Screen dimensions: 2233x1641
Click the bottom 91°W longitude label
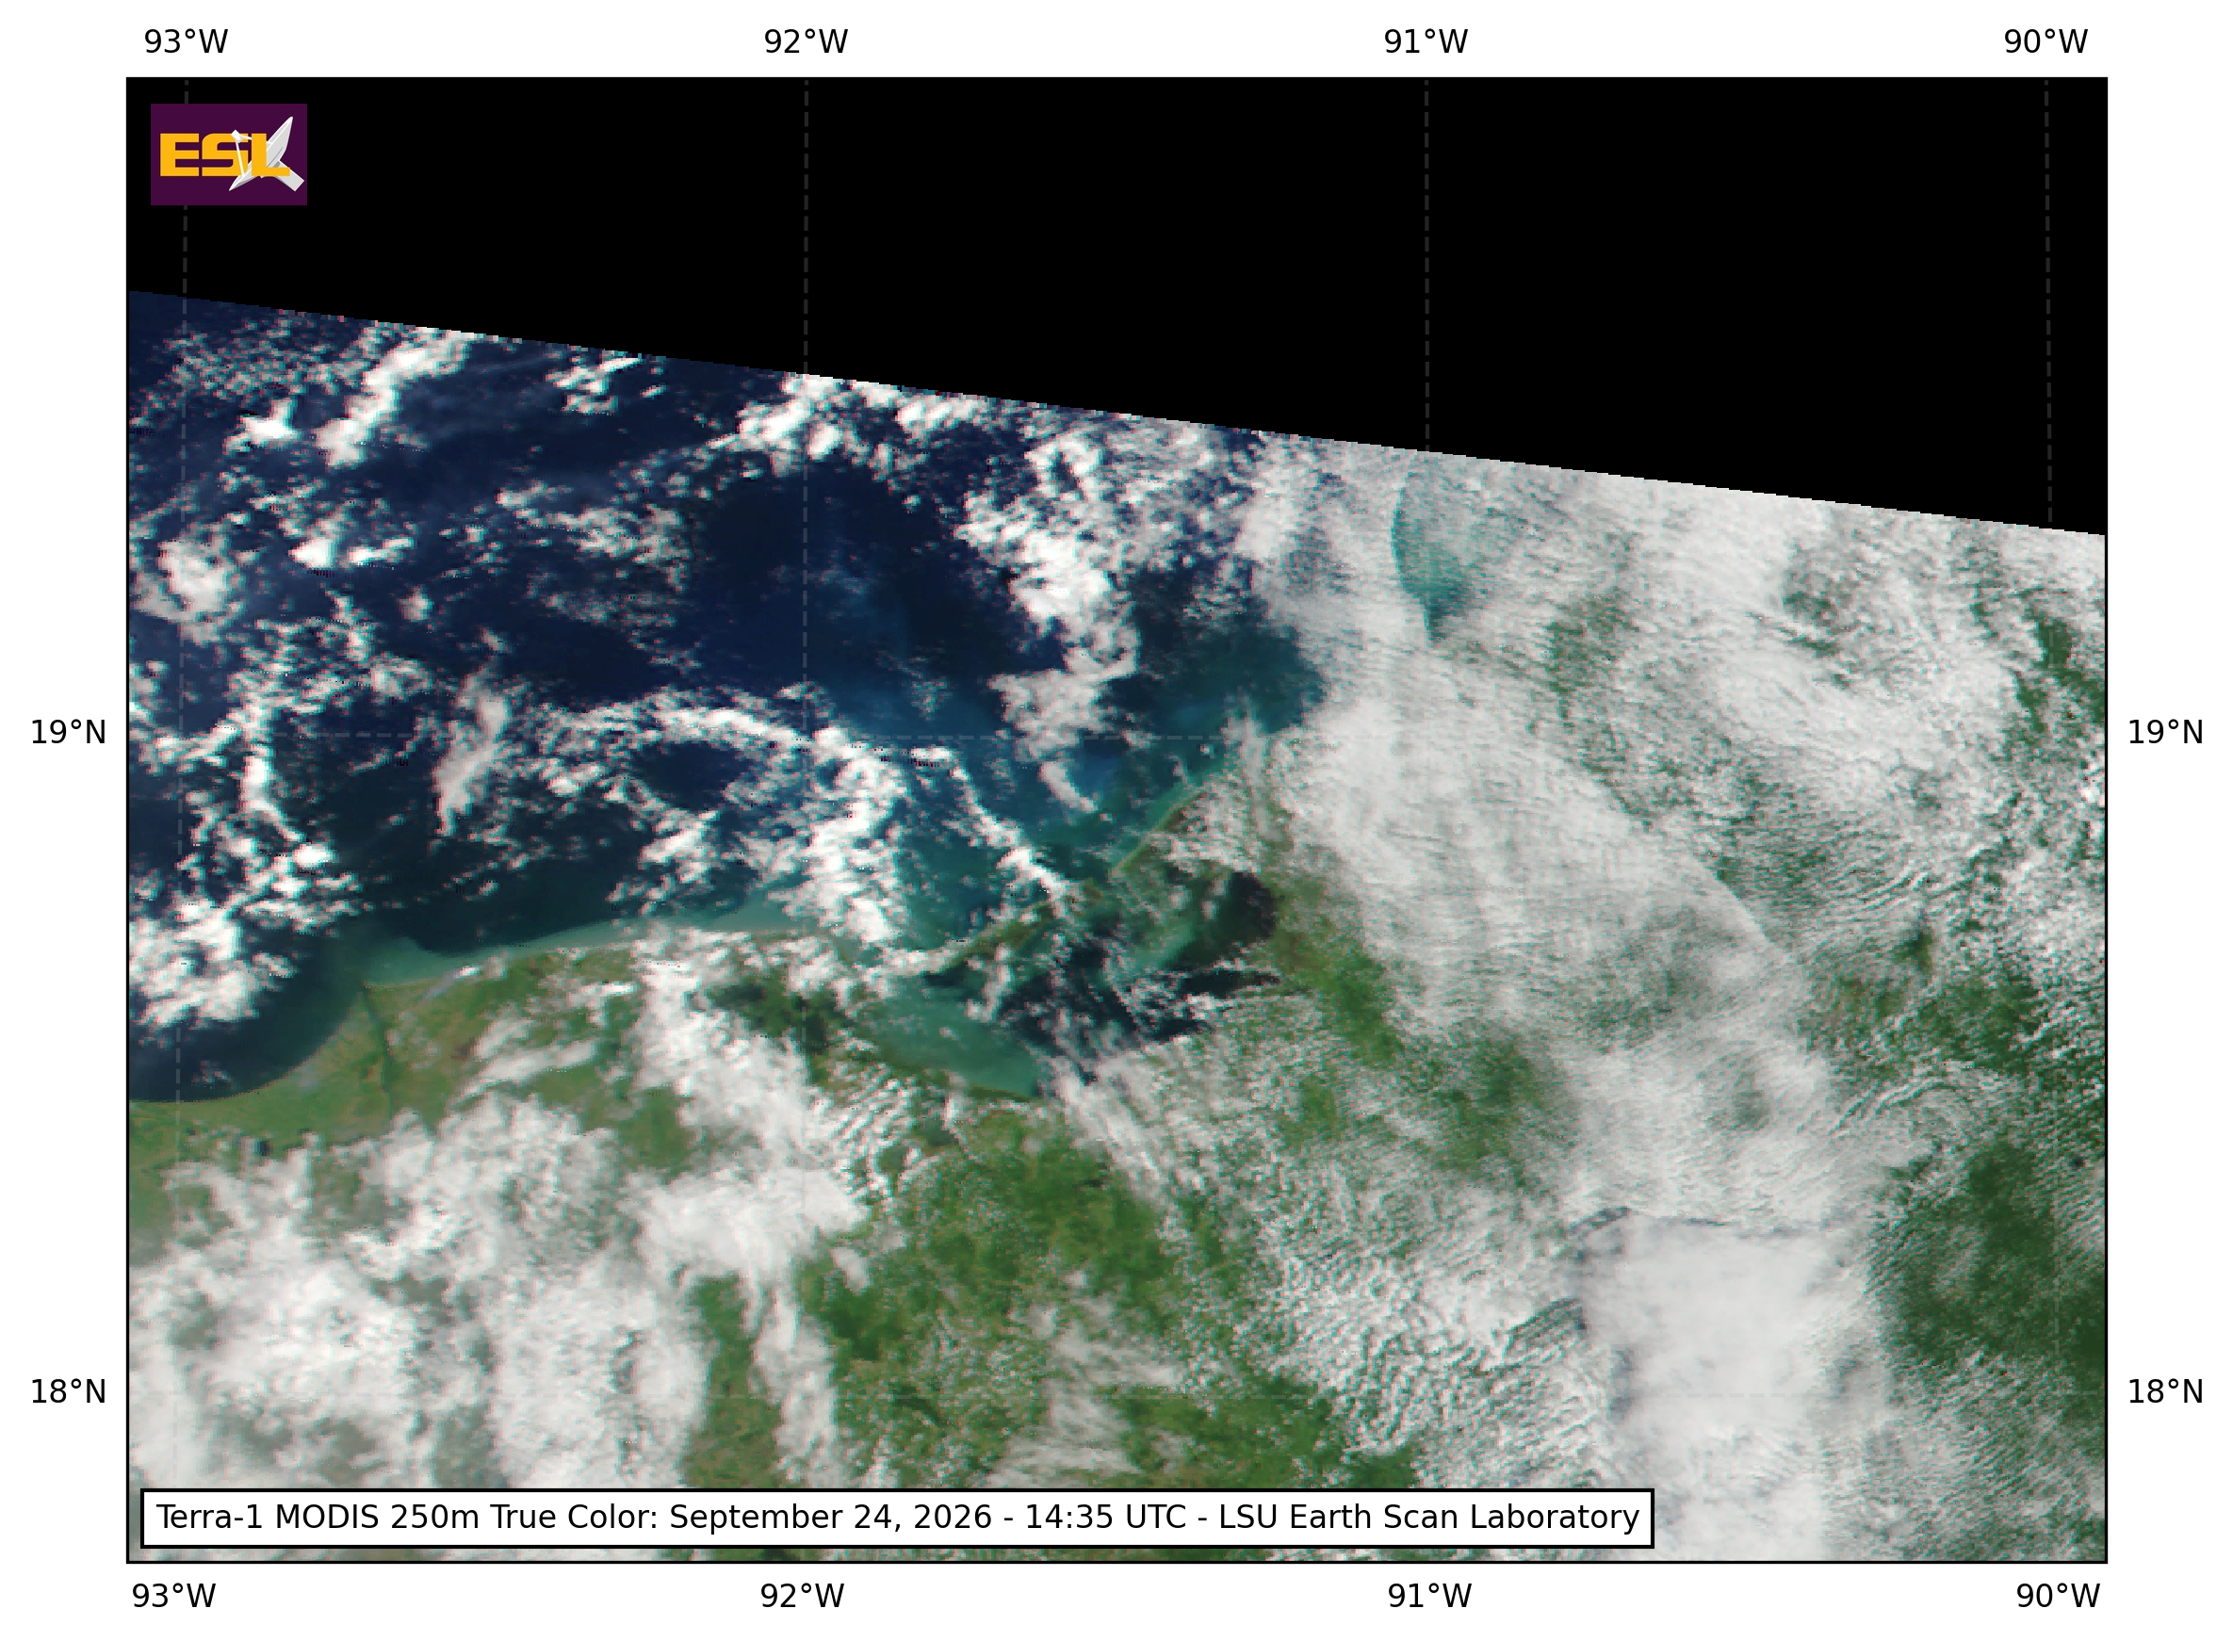(1429, 1597)
